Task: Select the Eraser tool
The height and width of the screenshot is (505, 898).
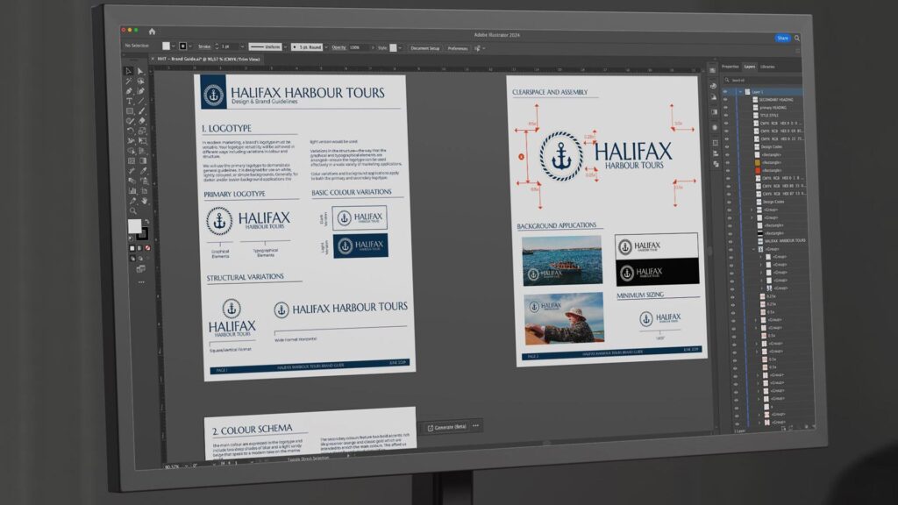Action: (x=141, y=121)
